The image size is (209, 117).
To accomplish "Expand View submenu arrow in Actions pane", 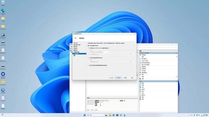I will click(177, 77).
